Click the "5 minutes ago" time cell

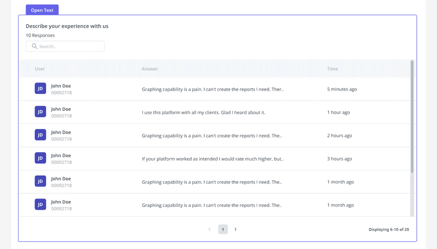(x=342, y=89)
